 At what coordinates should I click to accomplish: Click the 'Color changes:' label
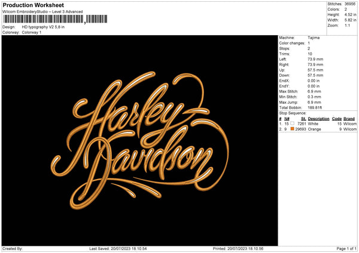click(x=292, y=43)
